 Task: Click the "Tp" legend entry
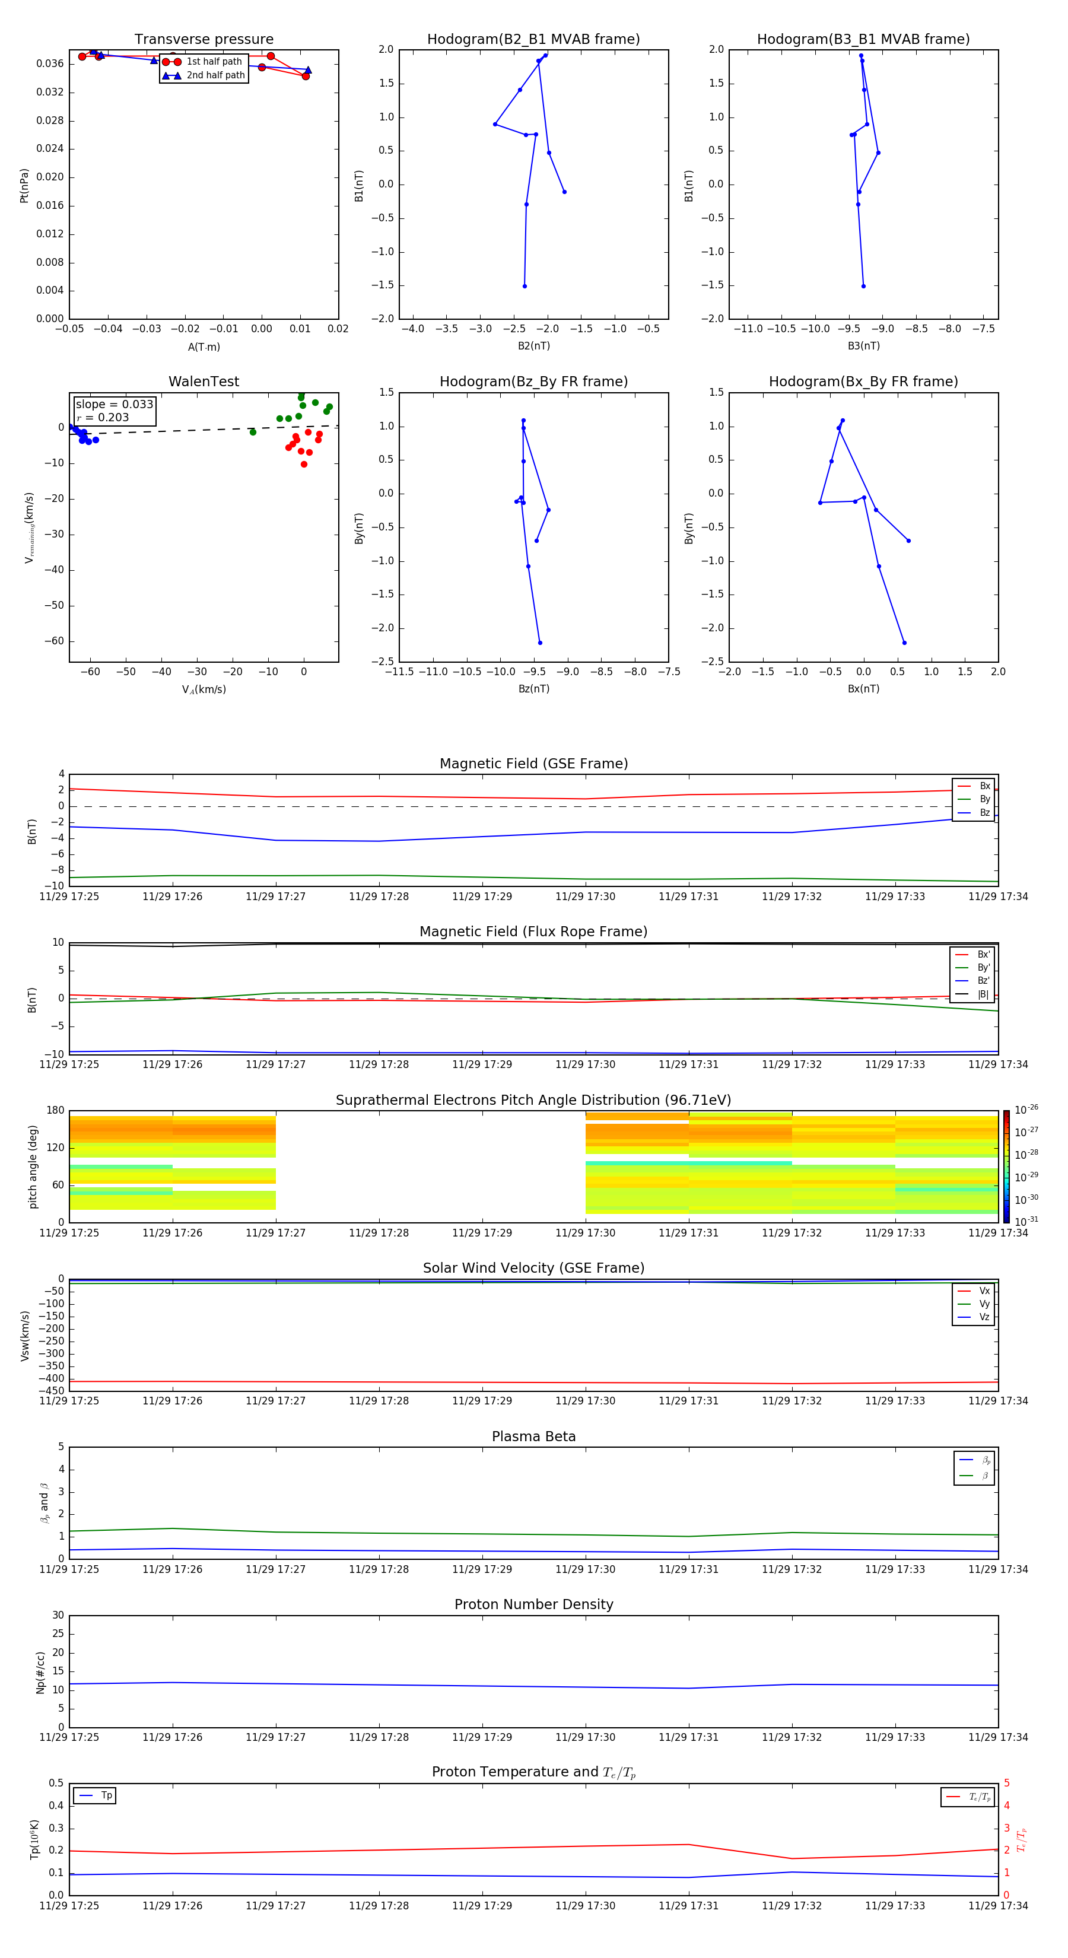point(95,1796)
